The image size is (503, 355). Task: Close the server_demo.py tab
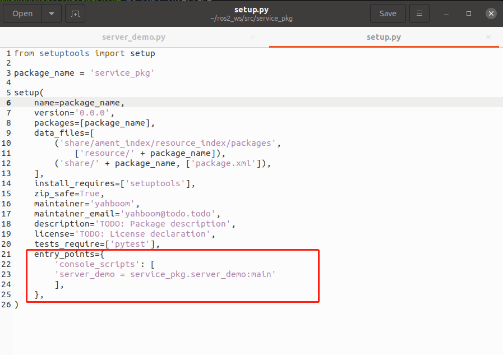pyautogui.click(x=252, y=37)
